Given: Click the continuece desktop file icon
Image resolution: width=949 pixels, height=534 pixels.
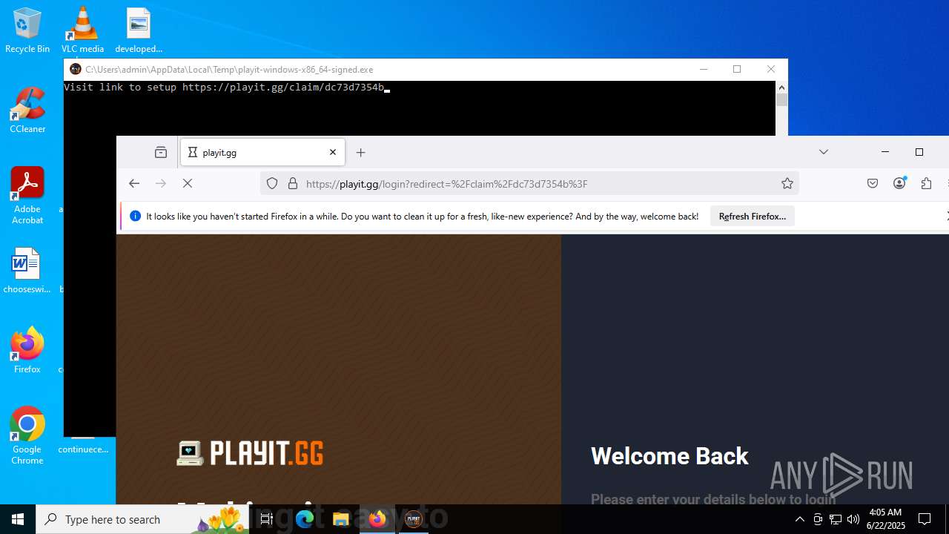Looking at the screenshot, I should (83, 445).
